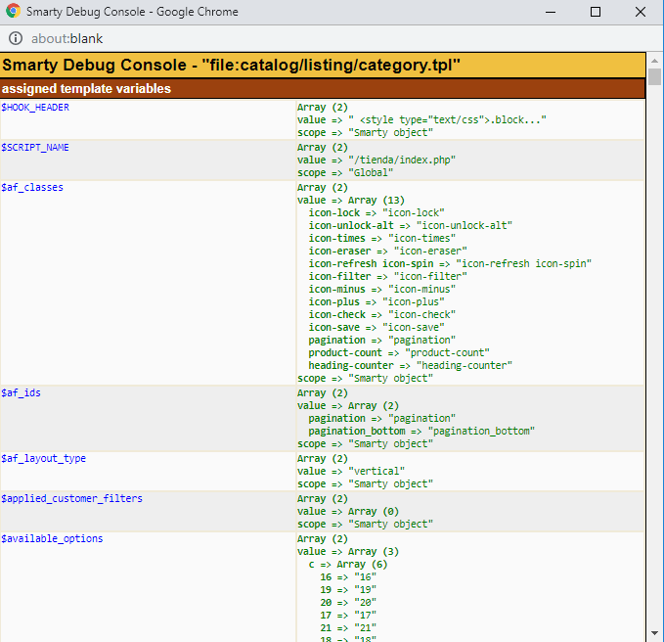Click the Chrome icon in title bar
This screenshot has height=642, width=664.
pos(13,13)
